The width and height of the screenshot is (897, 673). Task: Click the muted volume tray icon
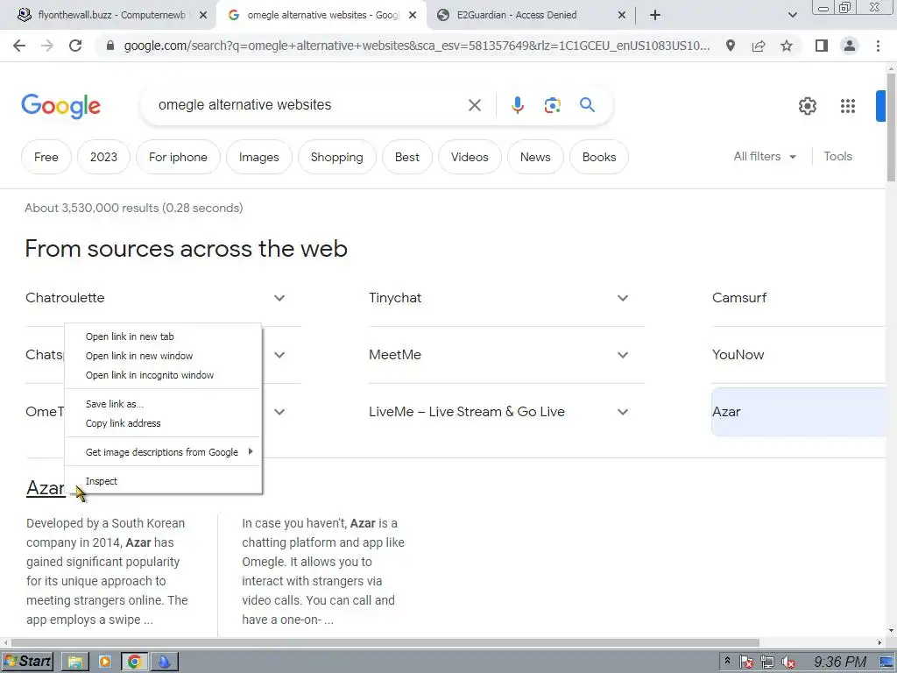788,662
